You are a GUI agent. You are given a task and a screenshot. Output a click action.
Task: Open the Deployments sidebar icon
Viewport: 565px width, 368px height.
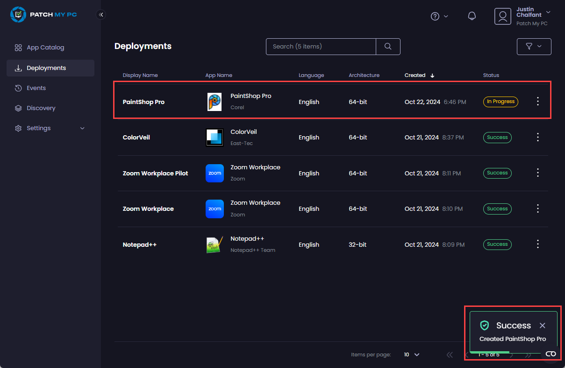[x=18, y=68]
